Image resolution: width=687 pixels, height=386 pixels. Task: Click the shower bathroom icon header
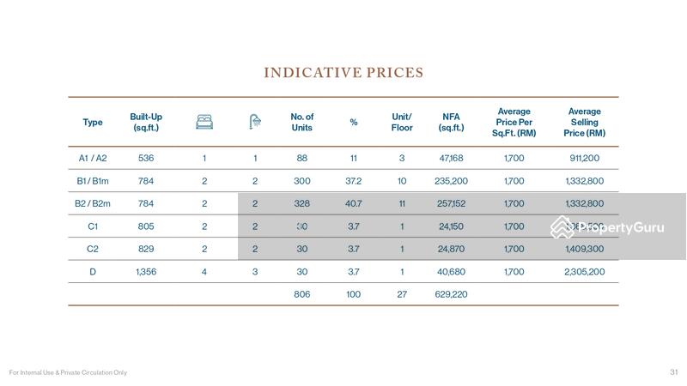coord(255,123)
